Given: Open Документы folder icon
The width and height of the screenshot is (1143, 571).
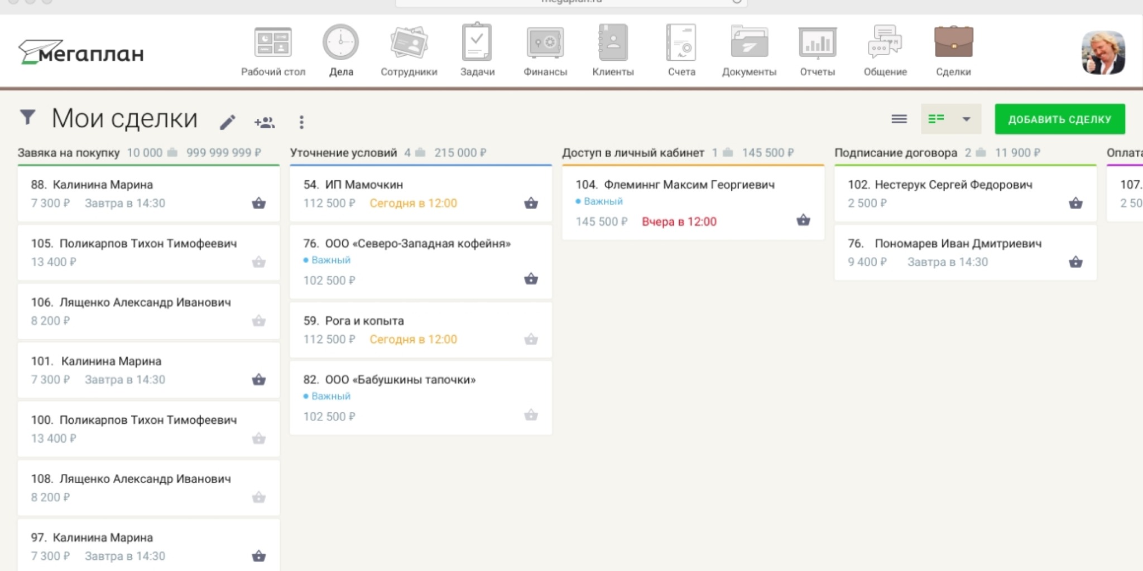Looking at the screenshot, I should (750, 42).
